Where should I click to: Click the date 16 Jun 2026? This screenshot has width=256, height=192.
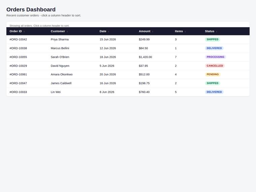pos(108,83)
